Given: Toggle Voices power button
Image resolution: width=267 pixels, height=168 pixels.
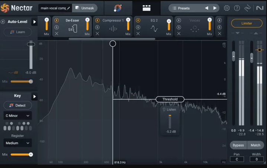Looking at the screenshot, I should pyautogui.click(x=178, y=20).
